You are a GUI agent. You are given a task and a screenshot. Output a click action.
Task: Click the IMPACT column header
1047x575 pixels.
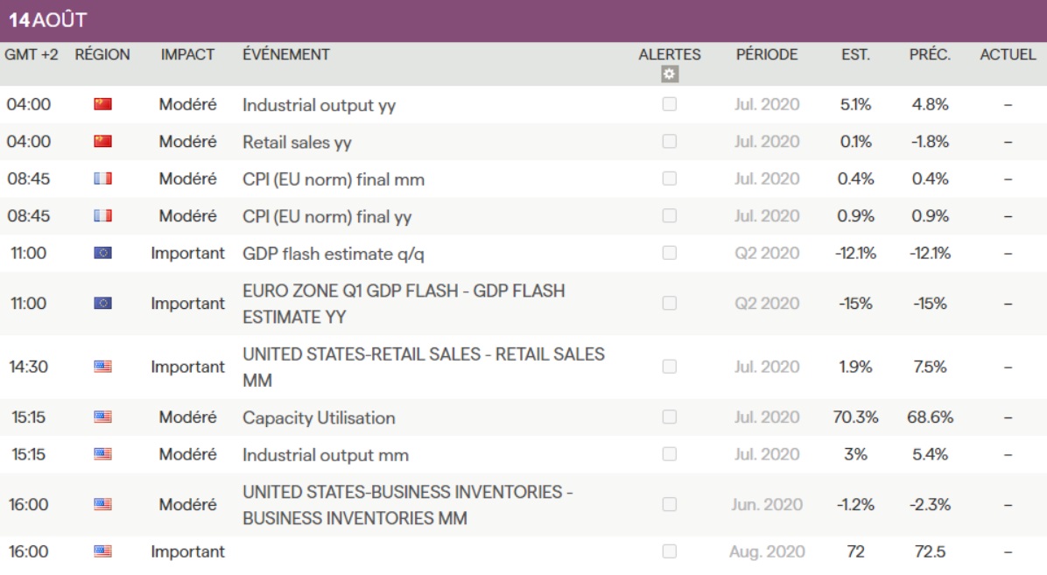point(187,54)
